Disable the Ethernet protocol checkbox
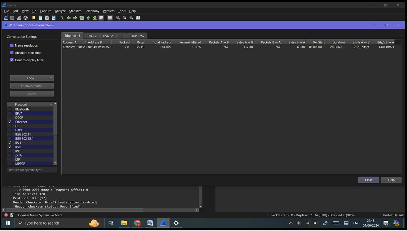This screenshot has width=407, height=231. pyautogui.click(x=10, y=122)
